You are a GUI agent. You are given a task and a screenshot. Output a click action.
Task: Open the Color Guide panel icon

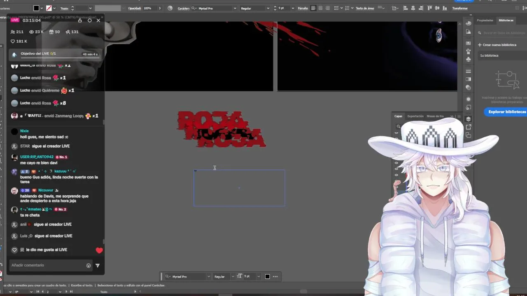click(468, 32)
